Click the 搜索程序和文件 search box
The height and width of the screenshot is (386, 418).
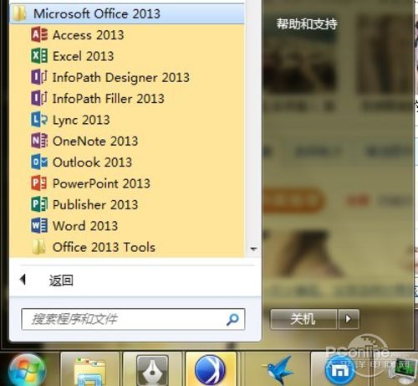coord(133,319)
